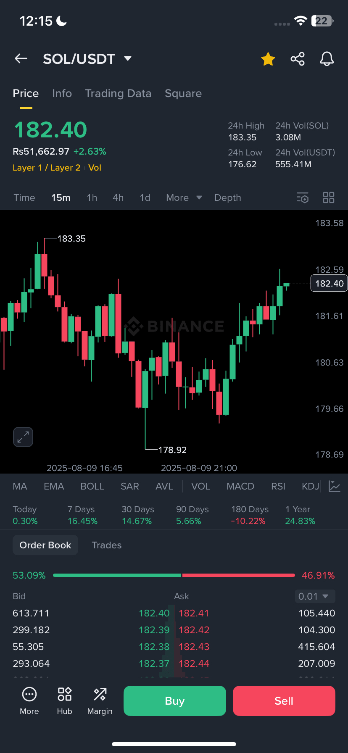Image resolution: width=348 pixels, height=753 pixels.
Task: Toggle the VOL sub-indicator
Action: point(200,486)
